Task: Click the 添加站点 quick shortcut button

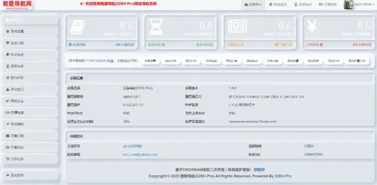Action: pos(252,61)
